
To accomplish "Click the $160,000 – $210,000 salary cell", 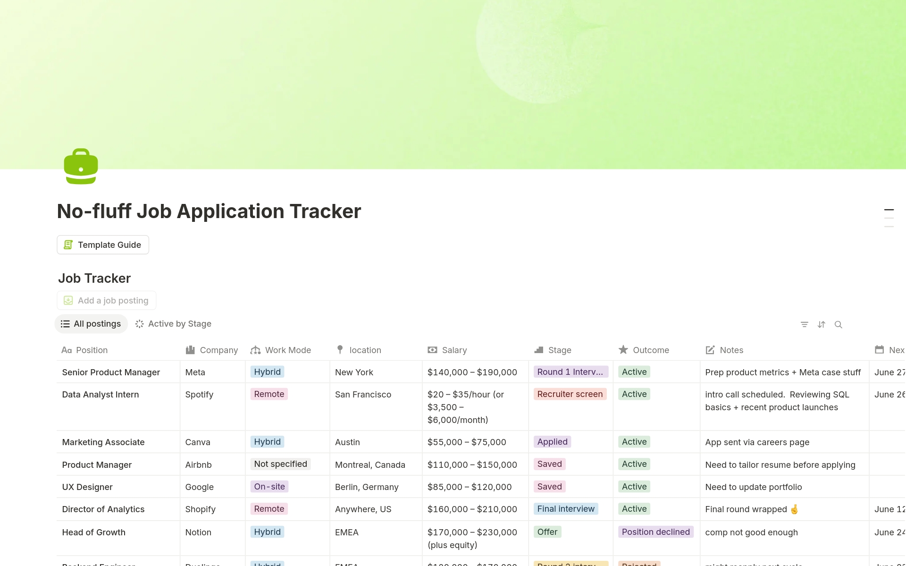I will point(475,509).
